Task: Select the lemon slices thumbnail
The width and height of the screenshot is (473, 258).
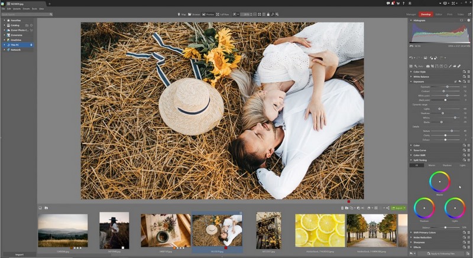Action: coord(320,231)
